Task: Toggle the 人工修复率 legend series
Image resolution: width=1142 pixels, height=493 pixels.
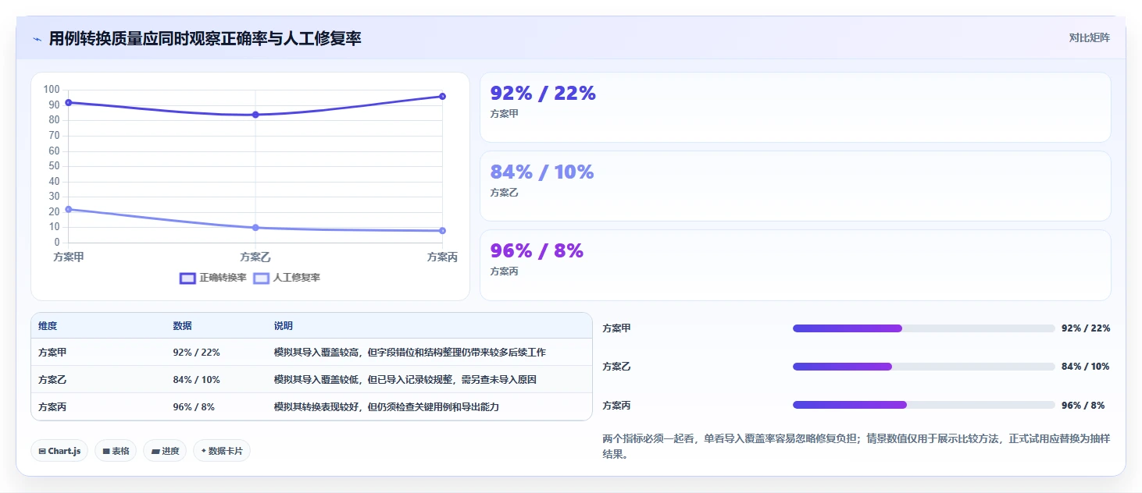Action: point(287,278)
